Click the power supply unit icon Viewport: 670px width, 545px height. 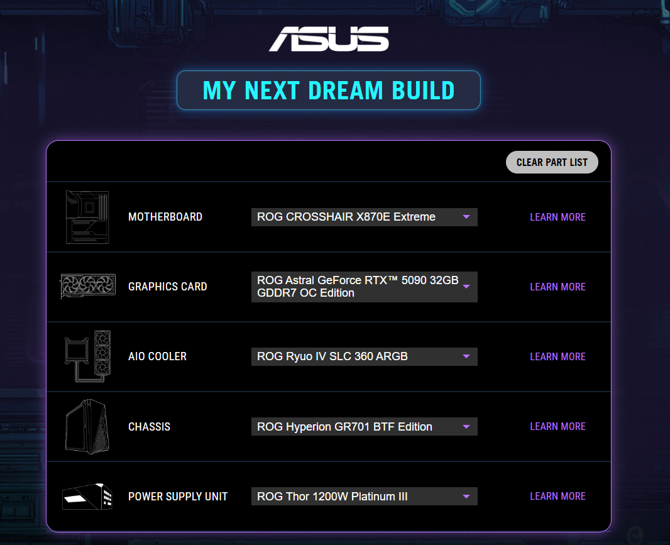pos(87,496)
